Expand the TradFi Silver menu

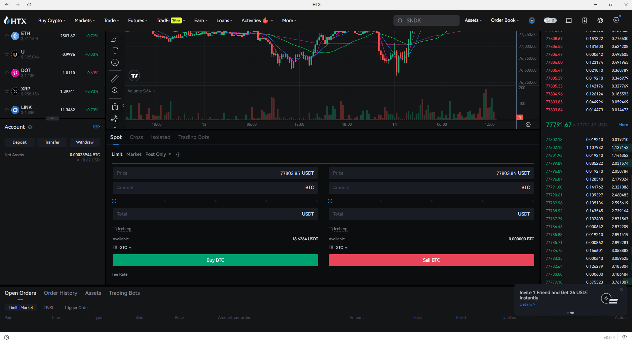171,20
